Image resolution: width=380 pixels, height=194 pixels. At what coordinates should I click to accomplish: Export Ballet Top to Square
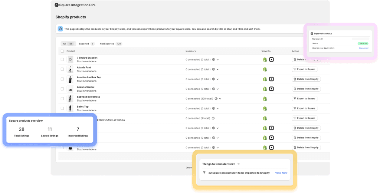[x=304, y=109]
